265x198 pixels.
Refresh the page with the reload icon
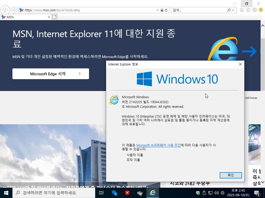(x=166, y=10)
